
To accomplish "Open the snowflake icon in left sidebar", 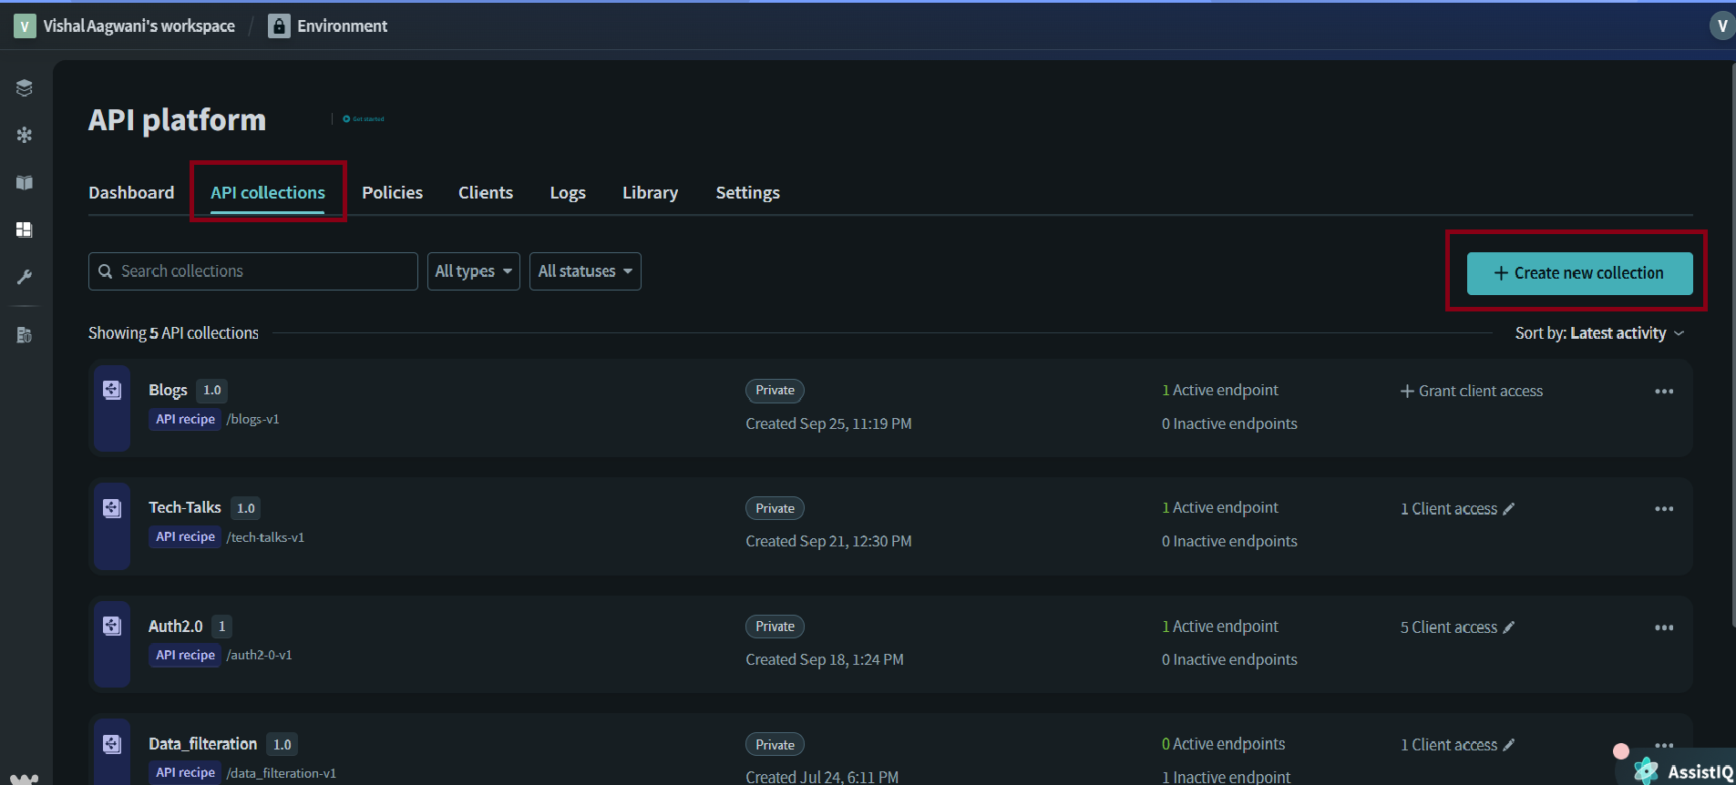I will click(x=25, y=135).
